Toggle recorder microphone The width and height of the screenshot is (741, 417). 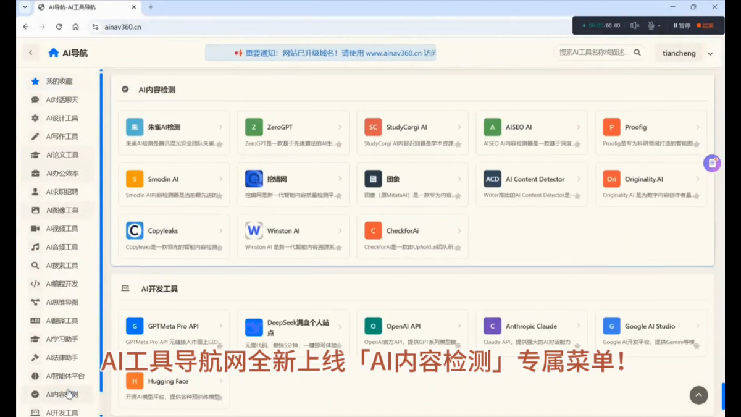[650, 25]
